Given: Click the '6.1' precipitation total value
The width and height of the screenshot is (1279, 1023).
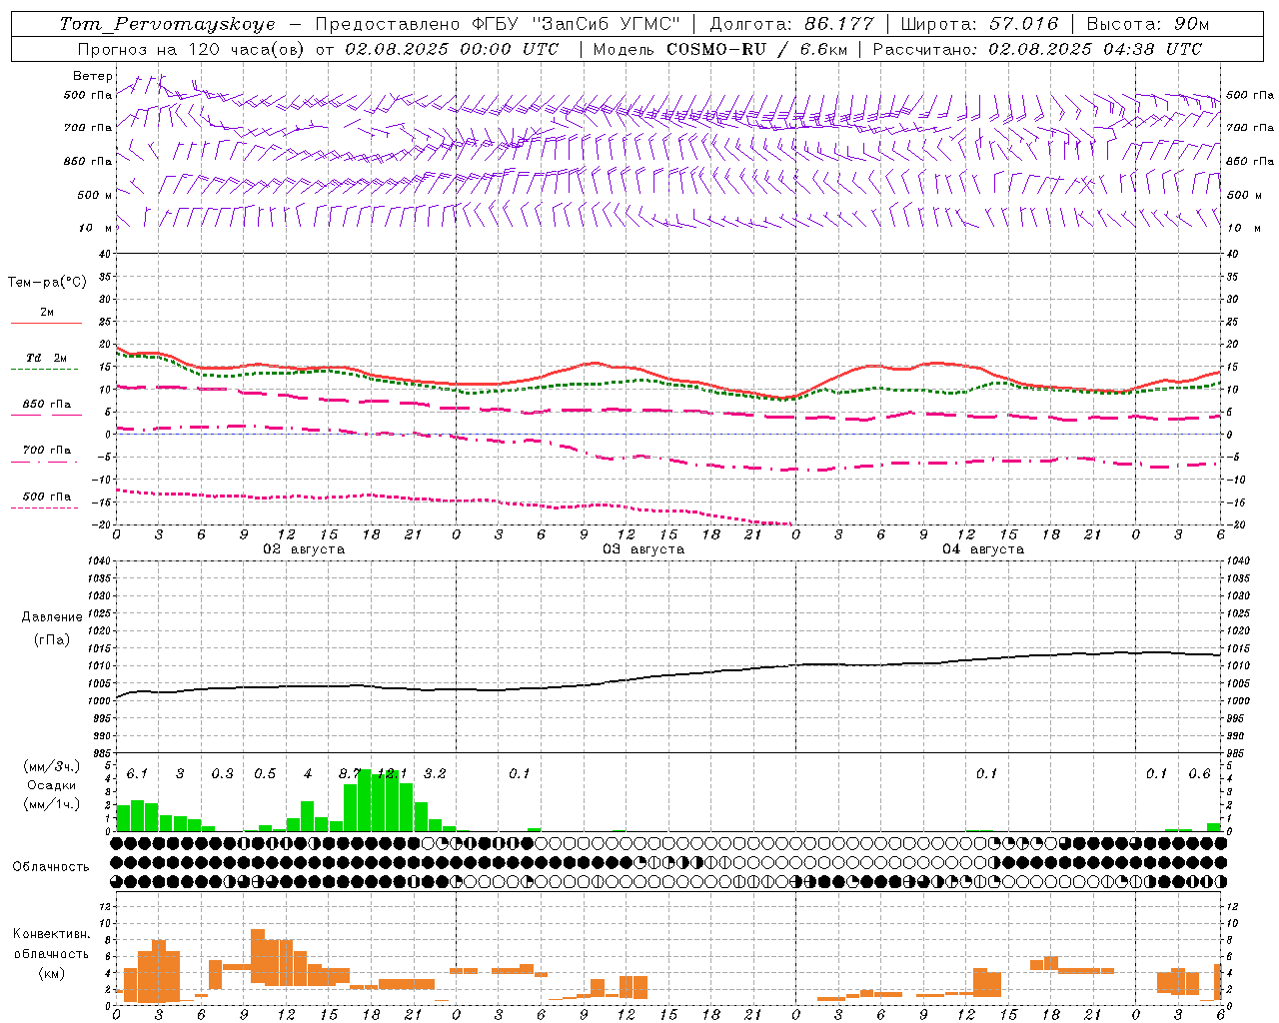Looking at the screenshot, I should (137, 773).
